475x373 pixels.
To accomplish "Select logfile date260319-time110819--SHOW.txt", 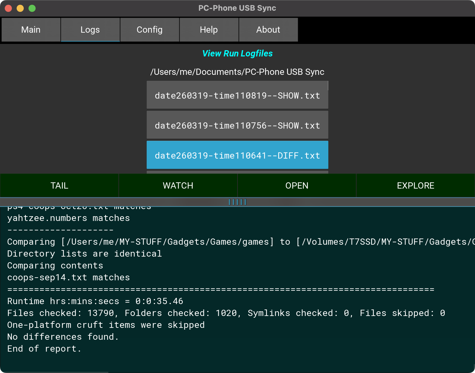I will pos(237,95).
